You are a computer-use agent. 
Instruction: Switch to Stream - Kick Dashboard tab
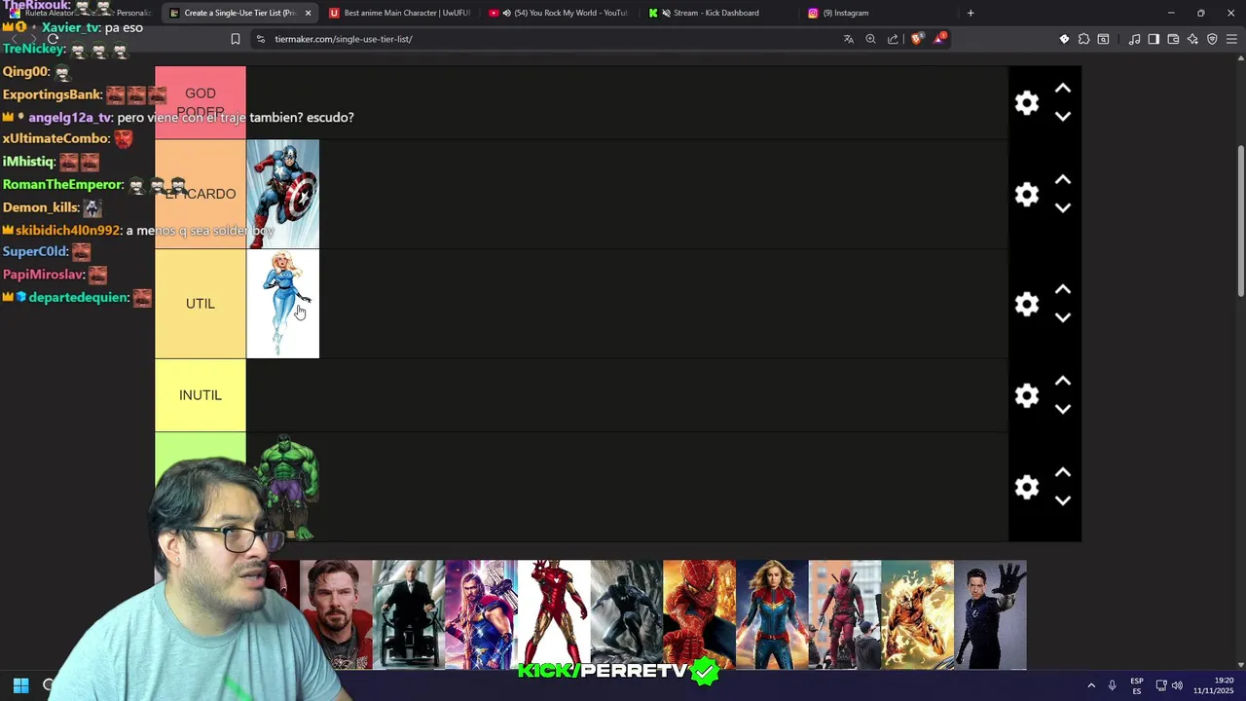click(718, 13)
